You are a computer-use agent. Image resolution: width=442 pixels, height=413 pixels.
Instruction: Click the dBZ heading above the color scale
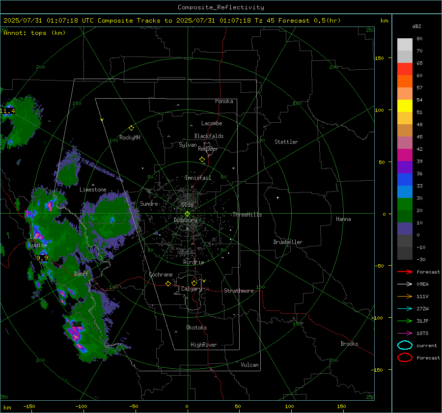click(416, 26)
